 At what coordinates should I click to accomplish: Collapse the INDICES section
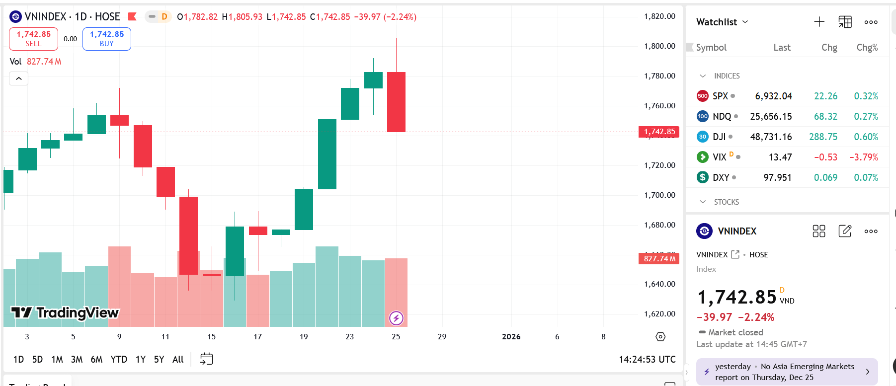point(703,76)
